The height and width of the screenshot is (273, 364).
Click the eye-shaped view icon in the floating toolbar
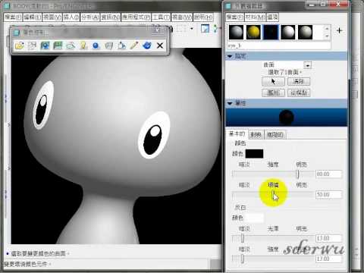71,45
